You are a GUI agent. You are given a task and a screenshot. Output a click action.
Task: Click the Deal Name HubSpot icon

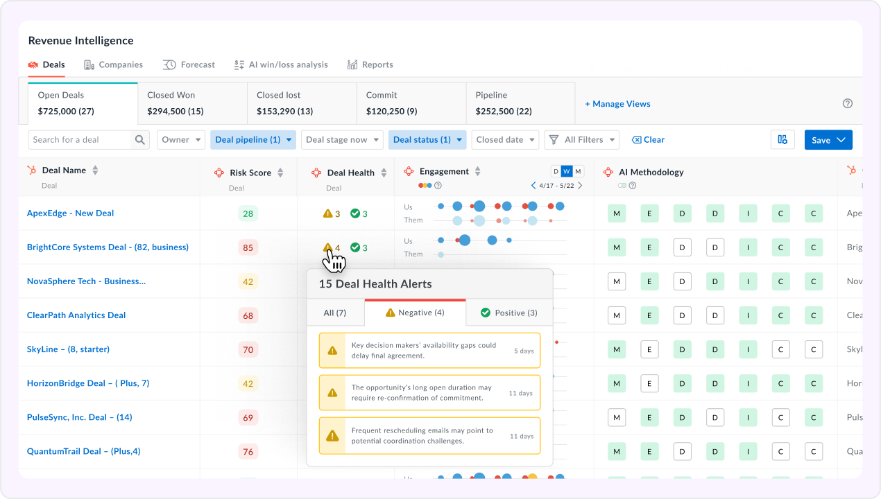[32, 170]
